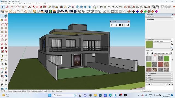The image size is (175, 98).
Task: Open the Tools menu
Action: pos(26,4)
